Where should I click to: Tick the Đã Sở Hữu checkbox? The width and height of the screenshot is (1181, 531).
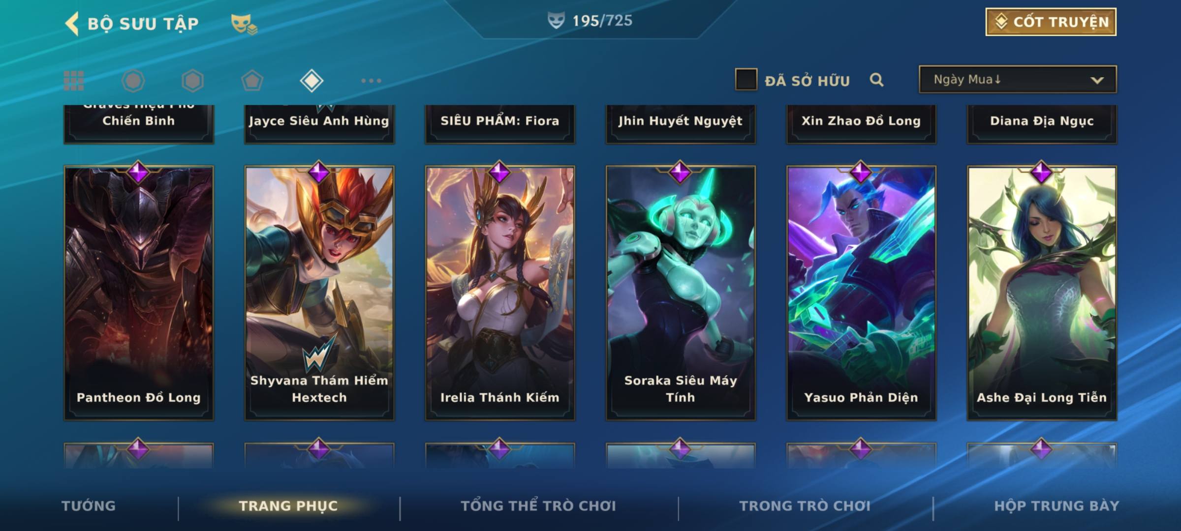746,80
